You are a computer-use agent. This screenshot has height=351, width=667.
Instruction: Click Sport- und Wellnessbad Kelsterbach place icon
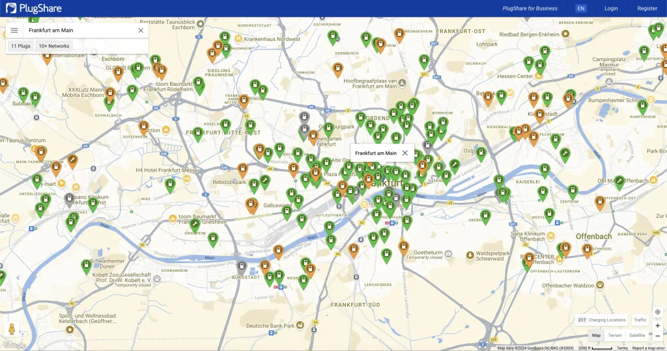[70, 330]
